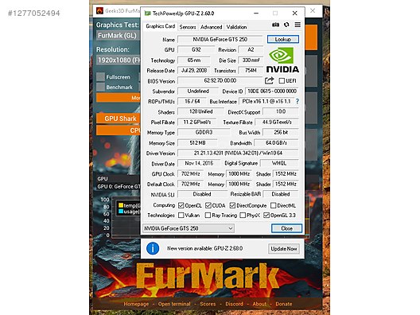
Task: Click the cyan usage legend swatch in FurMark graph
Action: tap(121, 212)
